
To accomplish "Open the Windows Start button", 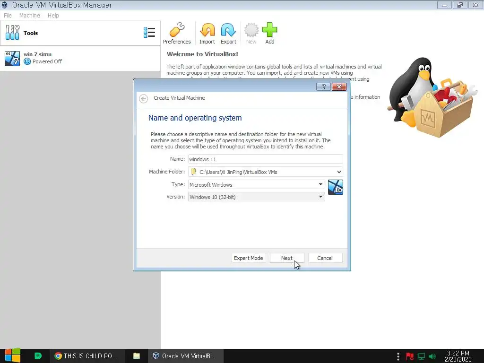I will click(12, 356).
